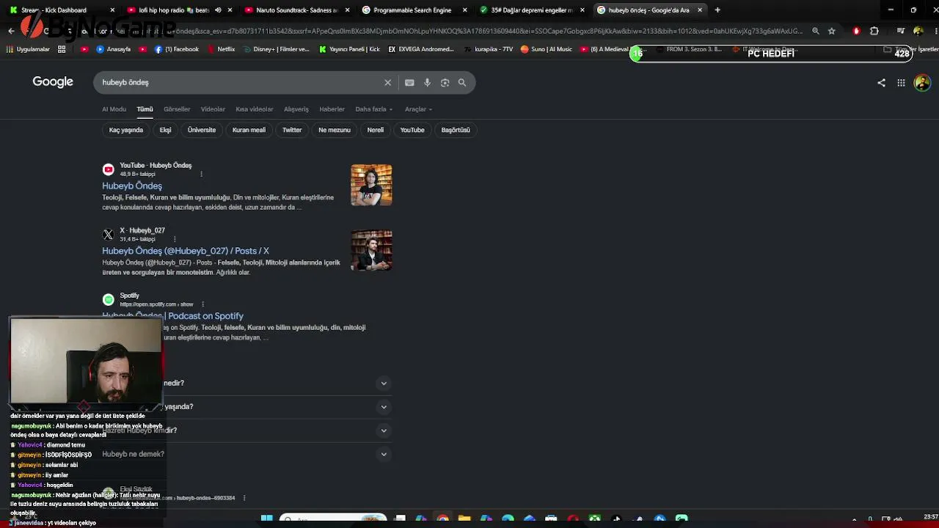Screen dimensions: 939x528
Task: Open more options for the YouTube result
Action: 201,175
